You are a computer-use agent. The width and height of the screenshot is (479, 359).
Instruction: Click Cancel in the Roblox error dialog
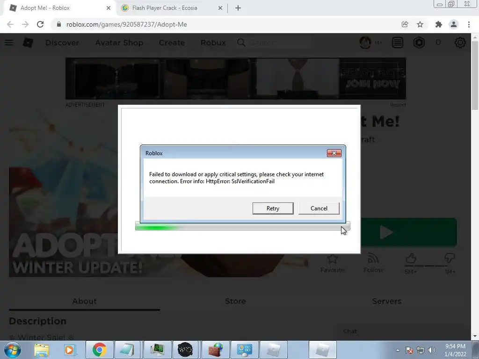coord(319,208)
